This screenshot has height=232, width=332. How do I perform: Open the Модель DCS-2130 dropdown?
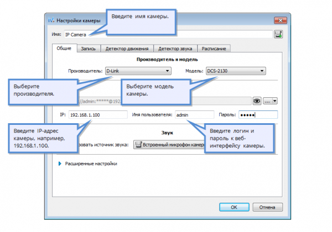(x=236, y=71)
